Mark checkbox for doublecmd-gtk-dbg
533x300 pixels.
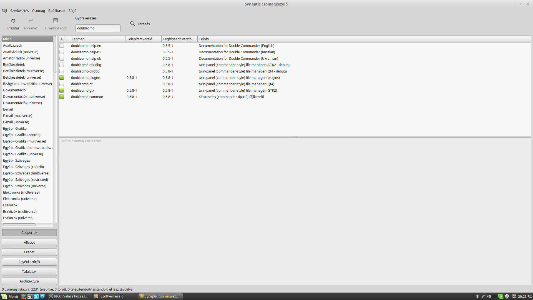(x=62, y=65)
